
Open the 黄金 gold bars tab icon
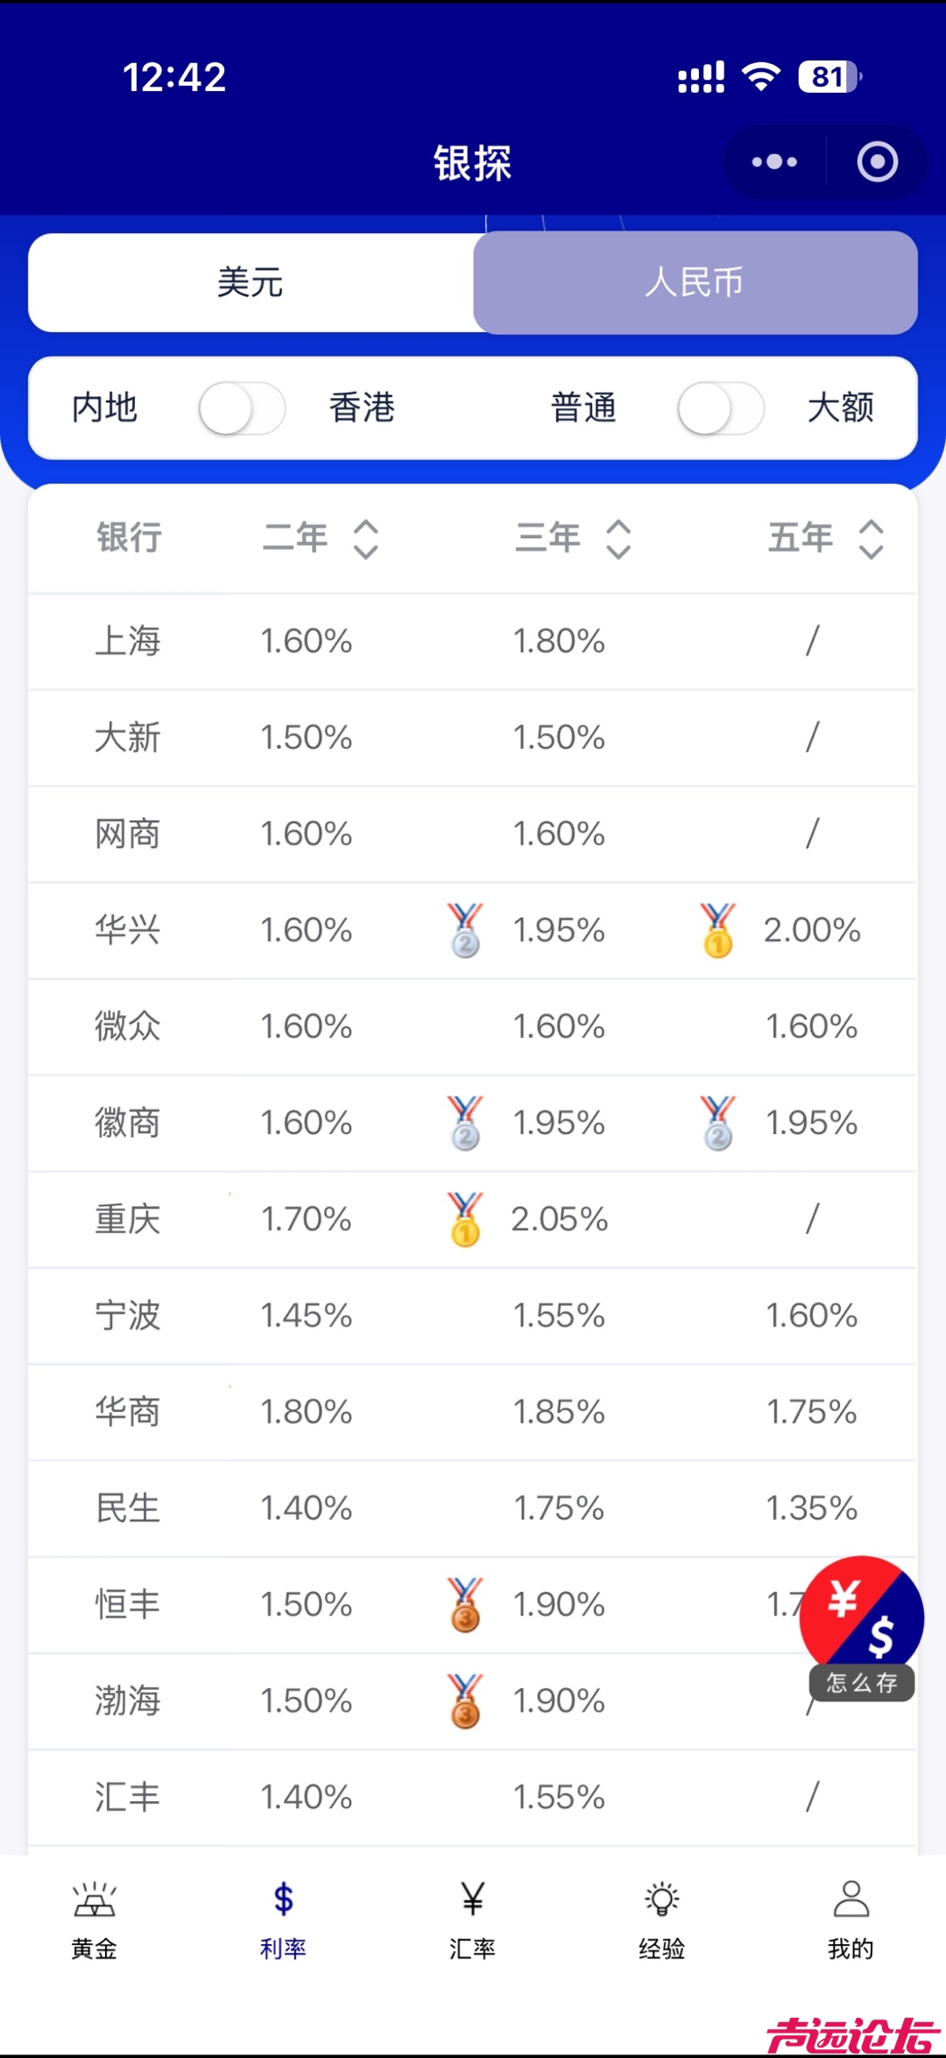click(94, 1899)
